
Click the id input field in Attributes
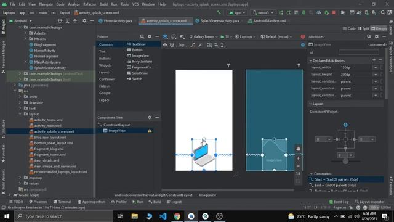[358, 52]
